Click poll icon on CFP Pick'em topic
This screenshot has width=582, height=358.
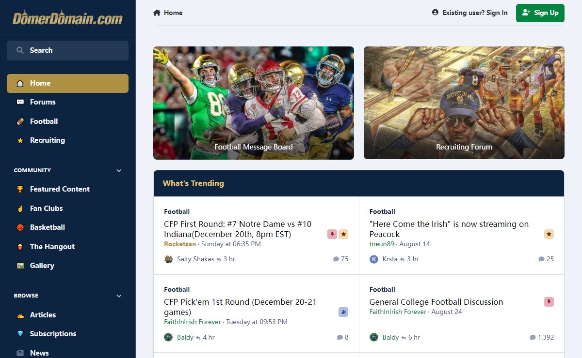click(343, 312)
